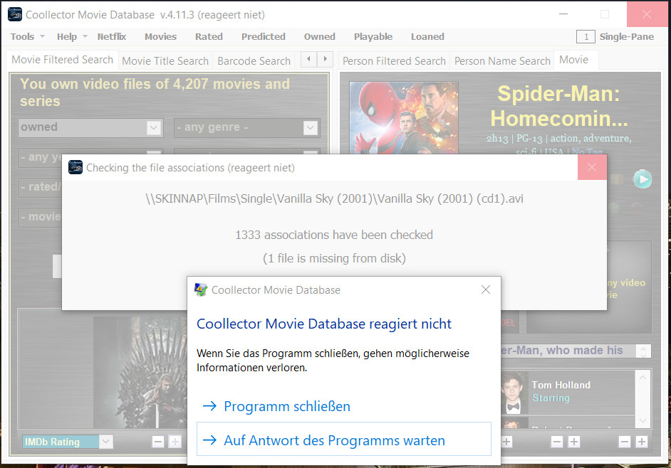Click the 1 file is missing text
671x468 pixels.
(334, 258)
